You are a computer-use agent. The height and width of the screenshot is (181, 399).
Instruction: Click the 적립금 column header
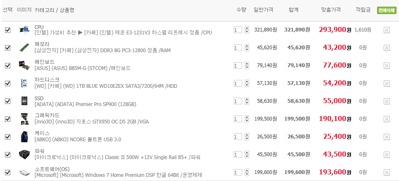tap(363, 10)
